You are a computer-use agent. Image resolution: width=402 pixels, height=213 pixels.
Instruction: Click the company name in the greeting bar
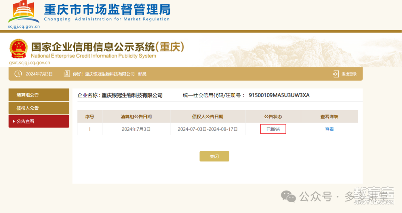[x=110, y=74]
